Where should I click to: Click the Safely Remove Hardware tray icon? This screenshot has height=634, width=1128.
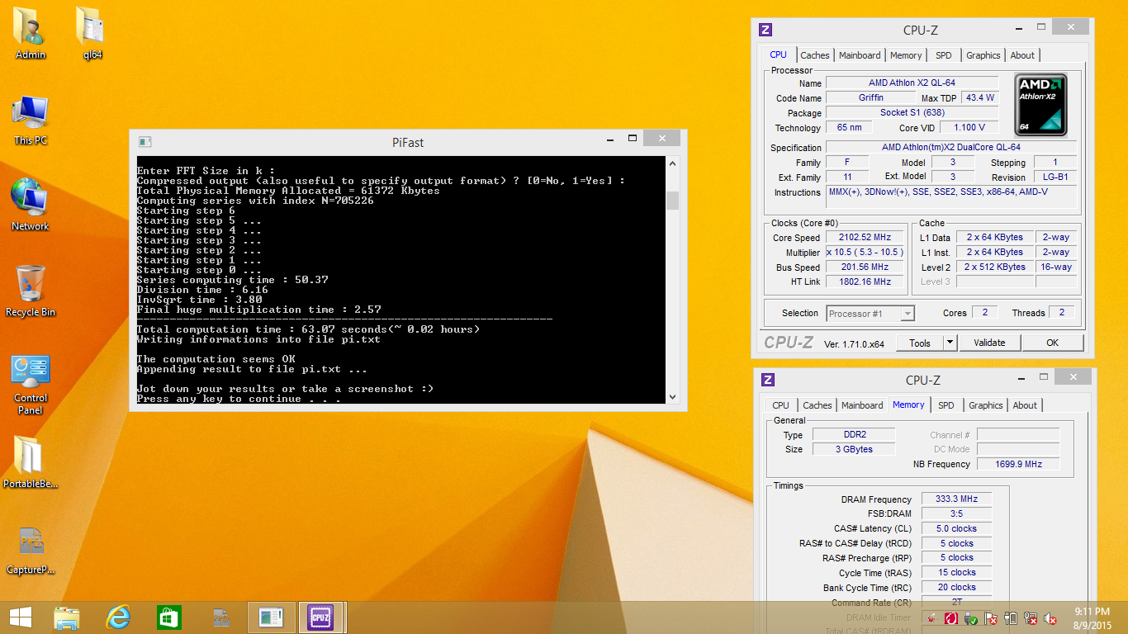click(x=971, y=617)
